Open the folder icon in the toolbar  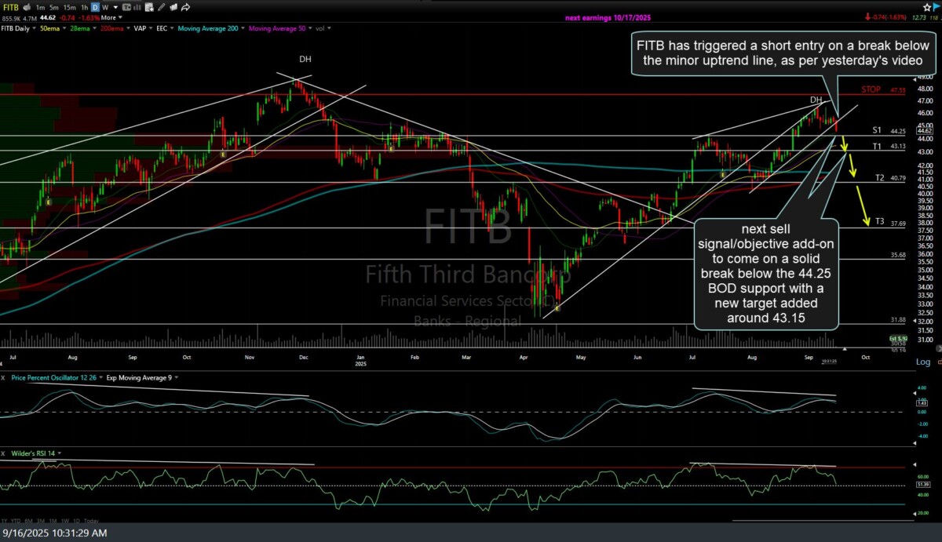pyautogui.click(x=173, y=6)
